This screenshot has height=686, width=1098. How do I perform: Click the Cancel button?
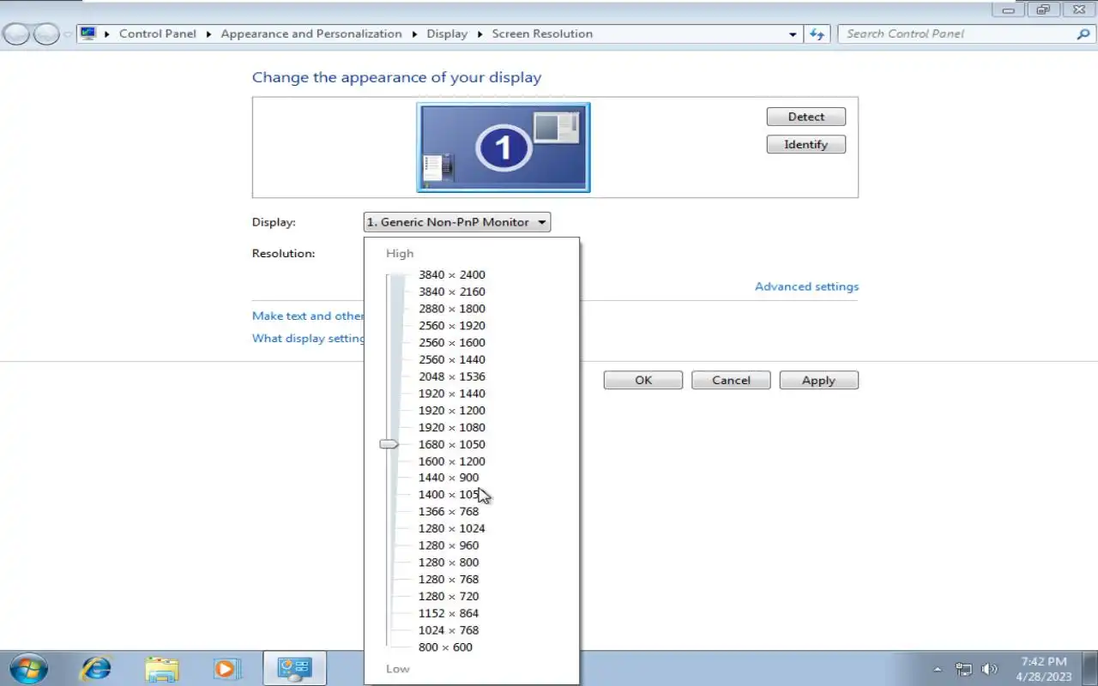tap(731, 380)
